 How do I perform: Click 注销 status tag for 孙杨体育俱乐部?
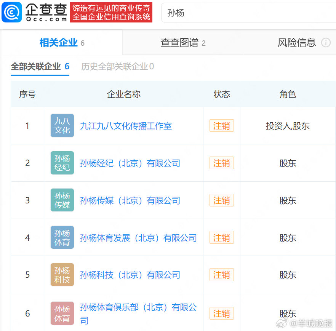coord(222,313)
